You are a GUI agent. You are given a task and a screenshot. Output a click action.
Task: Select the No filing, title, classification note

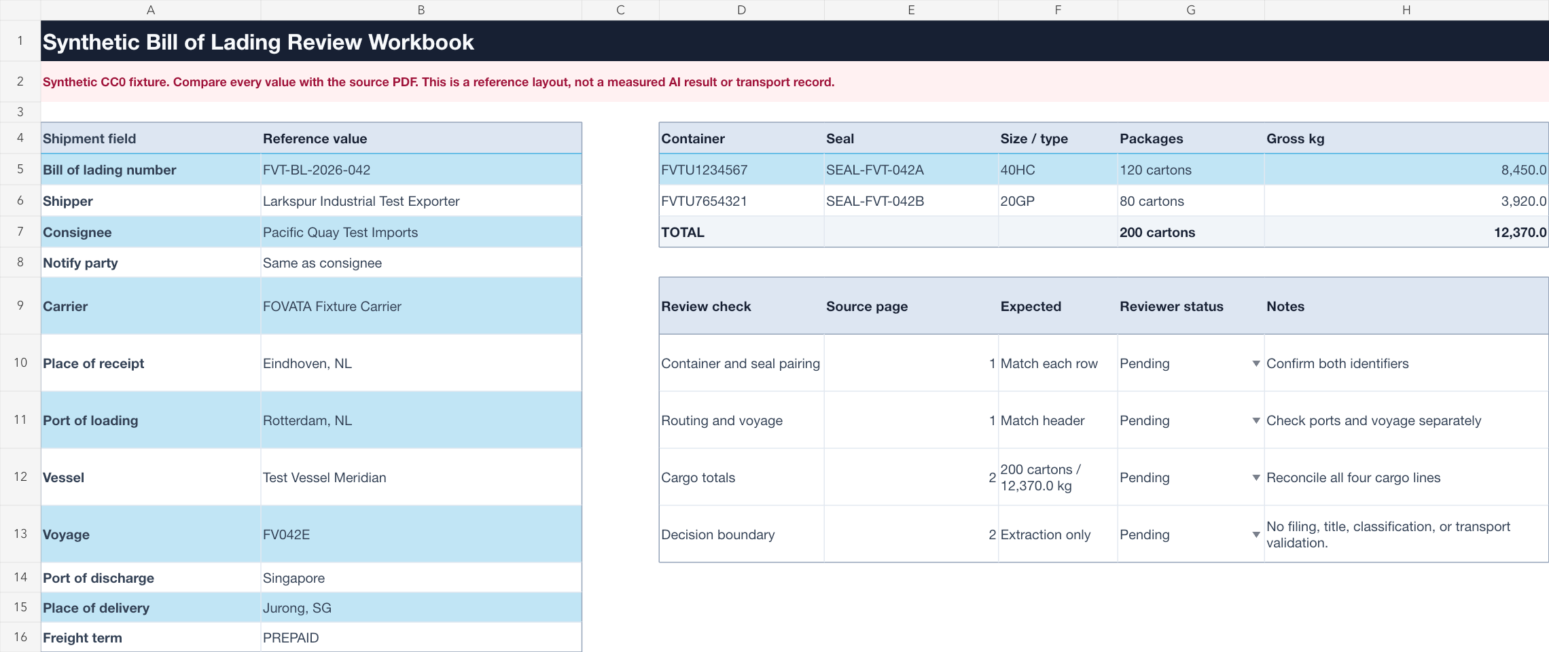[x=1406, y=534]
